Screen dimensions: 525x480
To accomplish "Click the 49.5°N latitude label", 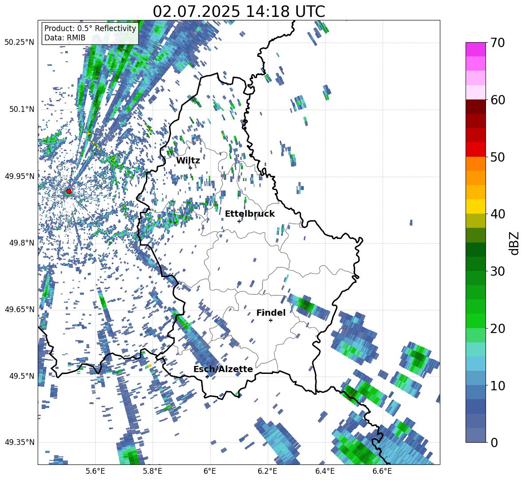I will coord(21,376).
